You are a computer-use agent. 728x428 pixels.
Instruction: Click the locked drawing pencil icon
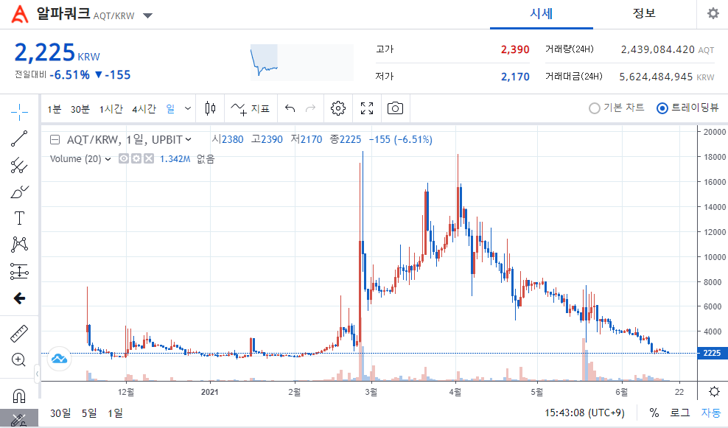(x=19, y=420)
